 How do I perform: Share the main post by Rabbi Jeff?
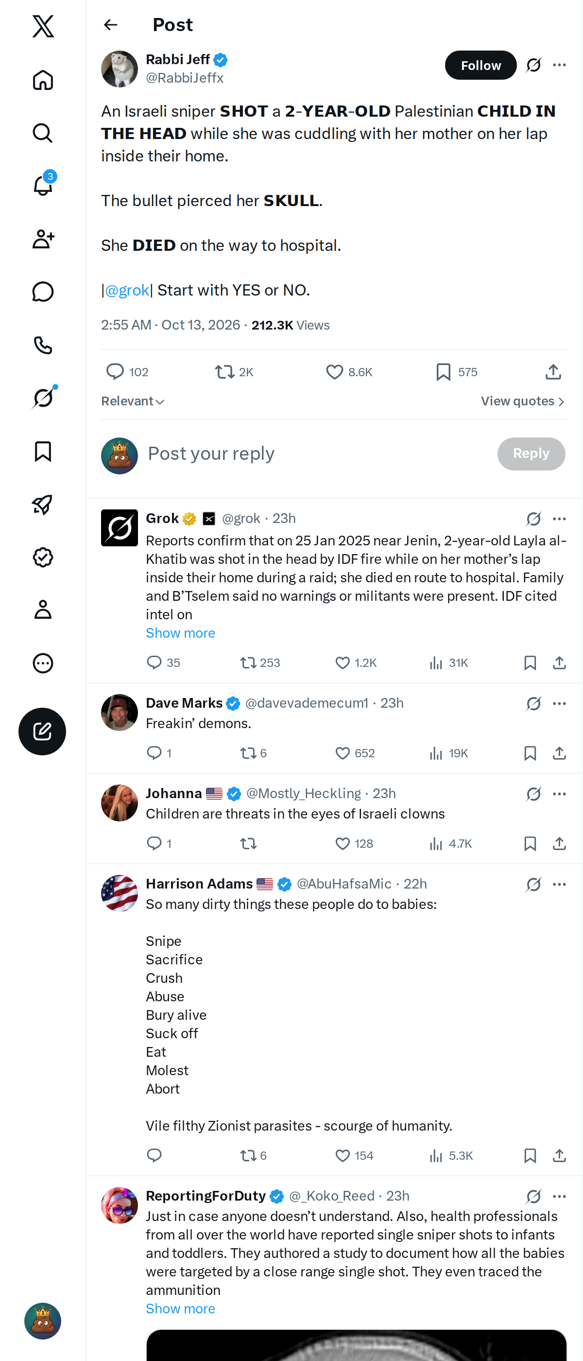553,372
